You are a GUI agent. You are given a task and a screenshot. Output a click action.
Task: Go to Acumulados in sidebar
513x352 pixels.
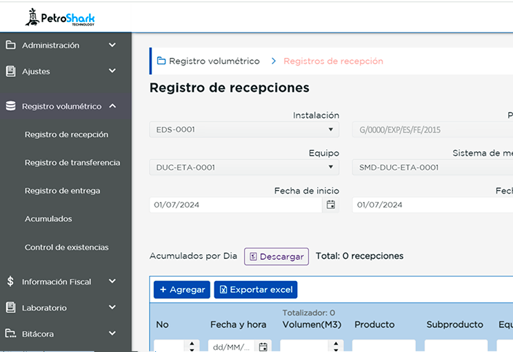pyautogui.click(x=48, y=219)
